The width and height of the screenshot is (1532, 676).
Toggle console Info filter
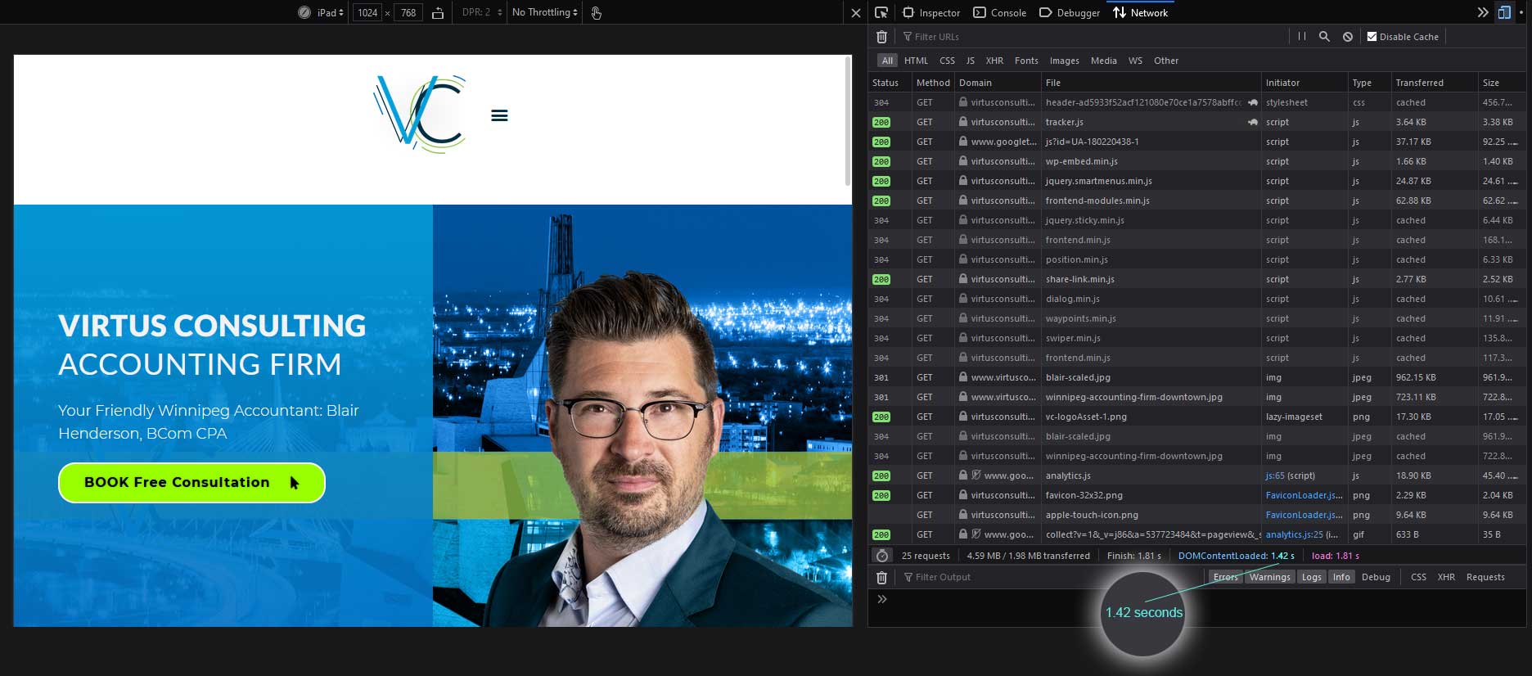click(1340, 577)
